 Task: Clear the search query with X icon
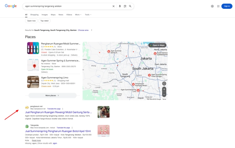[x=113, y=6]
